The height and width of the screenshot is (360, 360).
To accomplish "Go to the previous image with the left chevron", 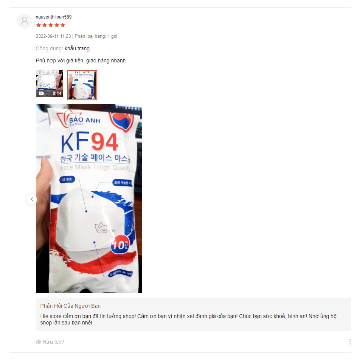I will (x=32, y=199).
